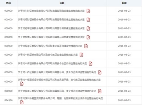Open the 关于对红塔证券股份有限公司 title link
This screenshot has width=142, height=105.
click(x=51, y=28)
